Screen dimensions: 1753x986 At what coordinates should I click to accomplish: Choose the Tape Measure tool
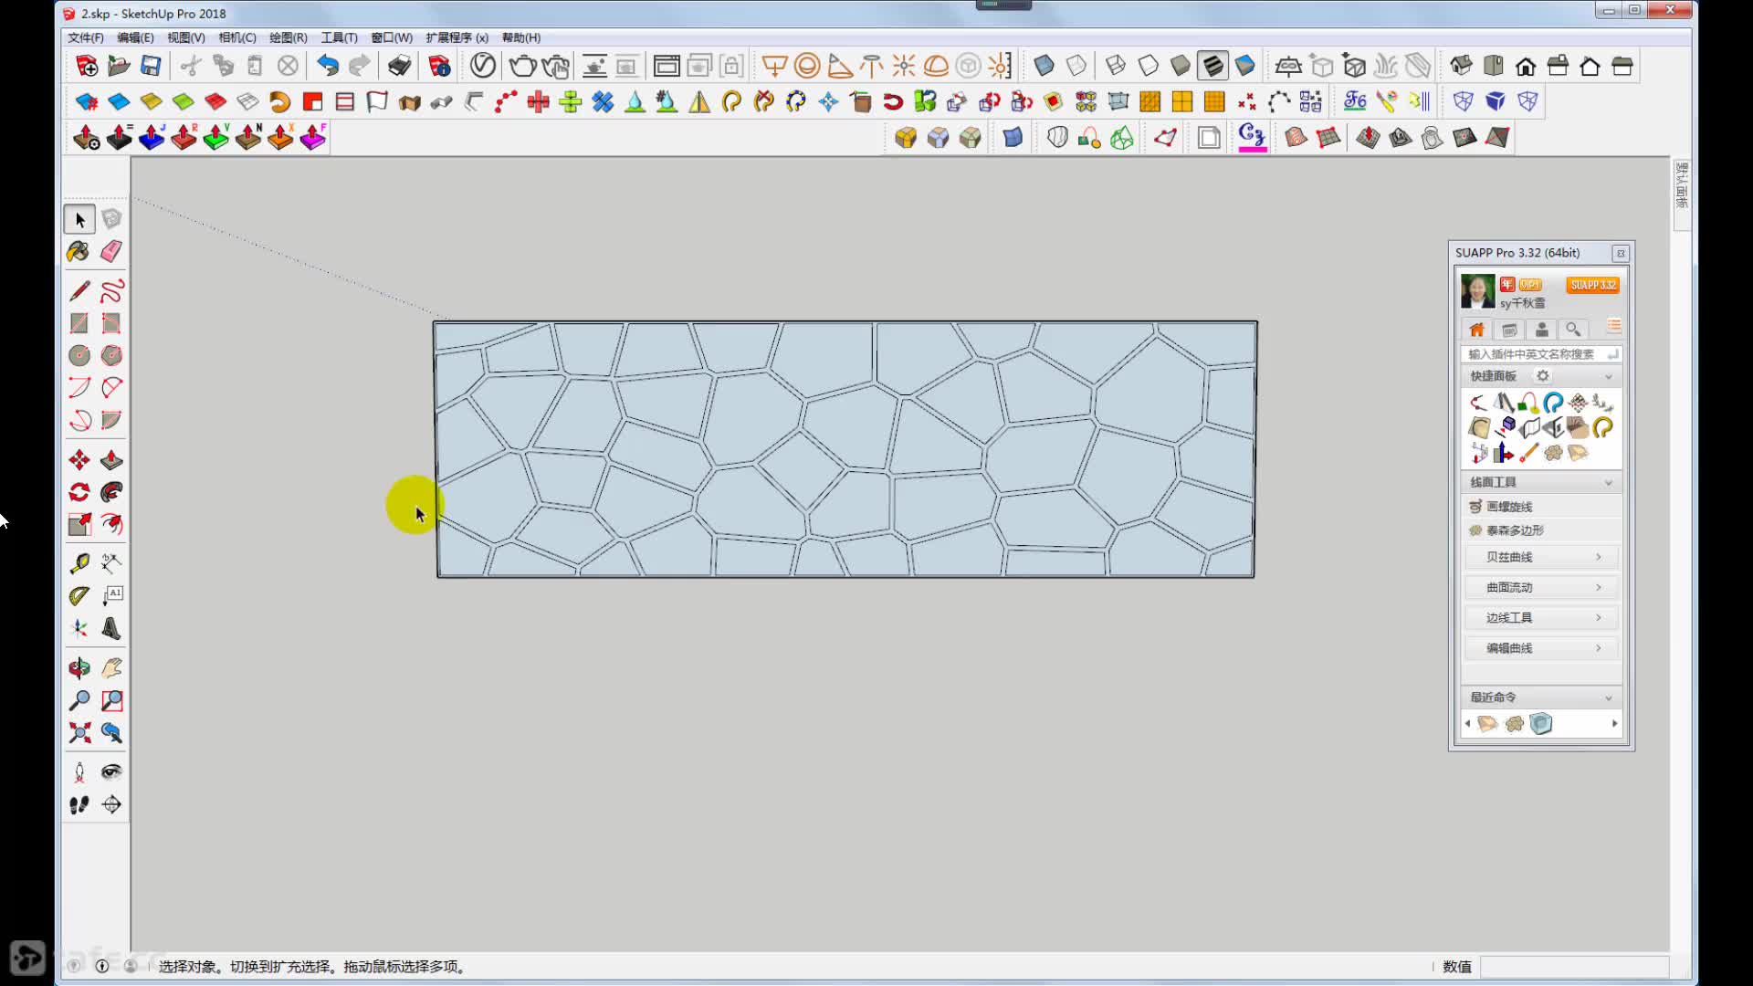click(79, 563)
